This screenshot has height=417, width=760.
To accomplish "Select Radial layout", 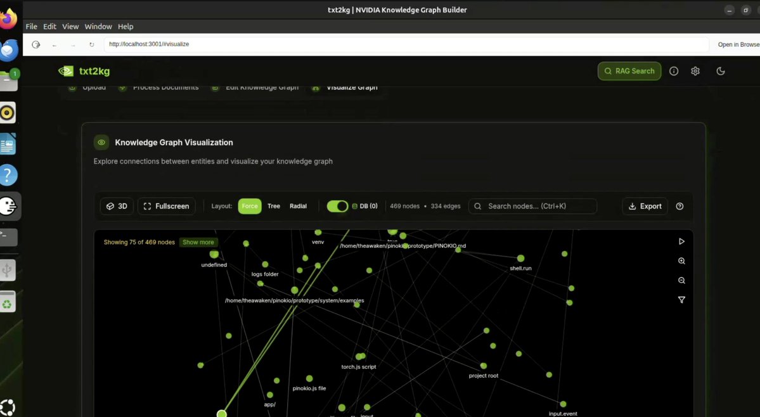I will [298, 206].
